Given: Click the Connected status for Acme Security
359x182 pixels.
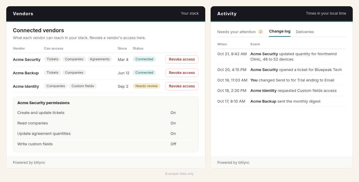Looking at the screenshot, I should click(144, 59).
